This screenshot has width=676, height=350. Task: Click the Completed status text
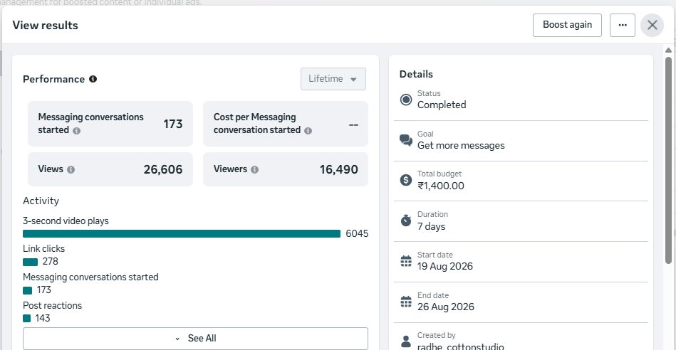click(442, 105)
